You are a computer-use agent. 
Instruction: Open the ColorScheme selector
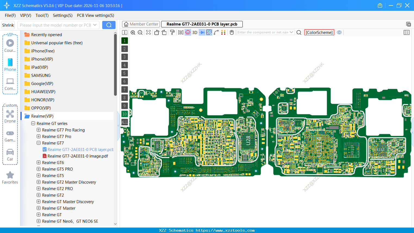319,32
